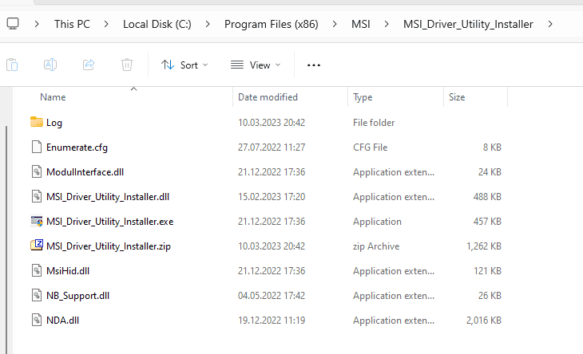Select the NB_Support.dll file icon

(37, 295)
